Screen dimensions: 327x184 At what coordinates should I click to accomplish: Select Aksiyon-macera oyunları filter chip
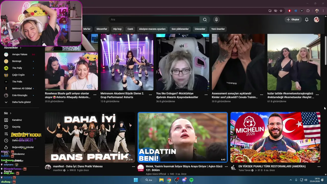point(152,29)
